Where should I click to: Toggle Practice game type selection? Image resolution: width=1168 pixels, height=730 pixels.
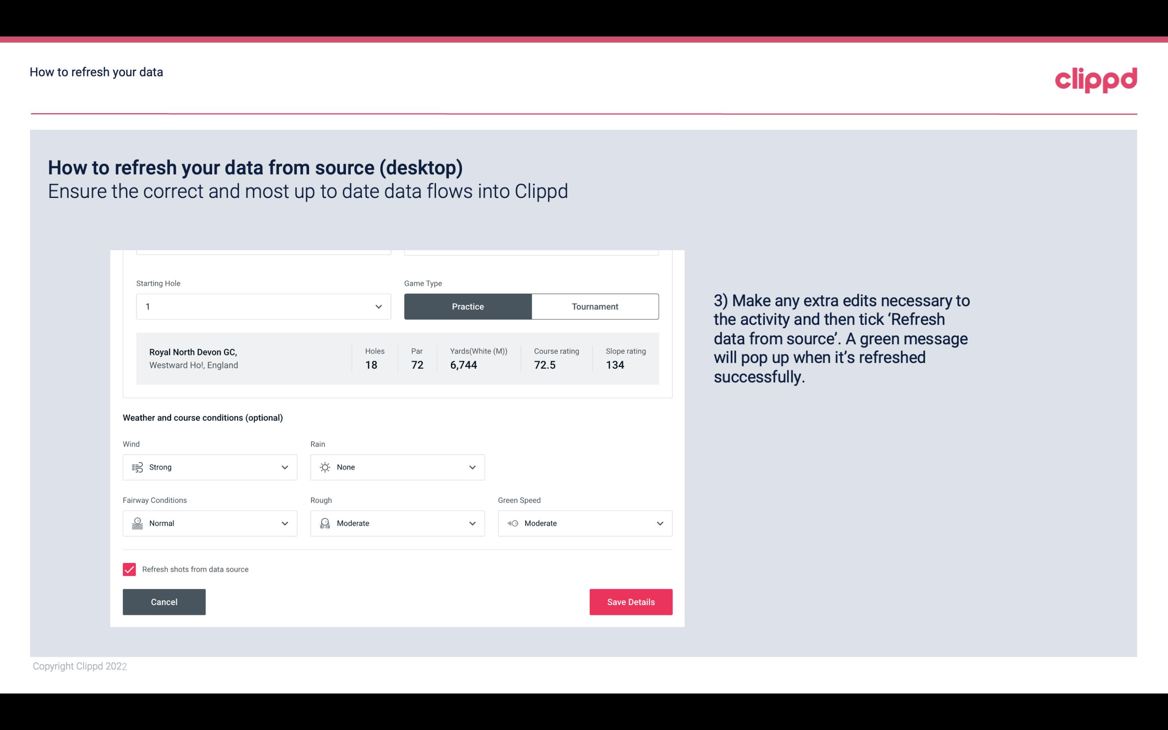tap(468, 305)
